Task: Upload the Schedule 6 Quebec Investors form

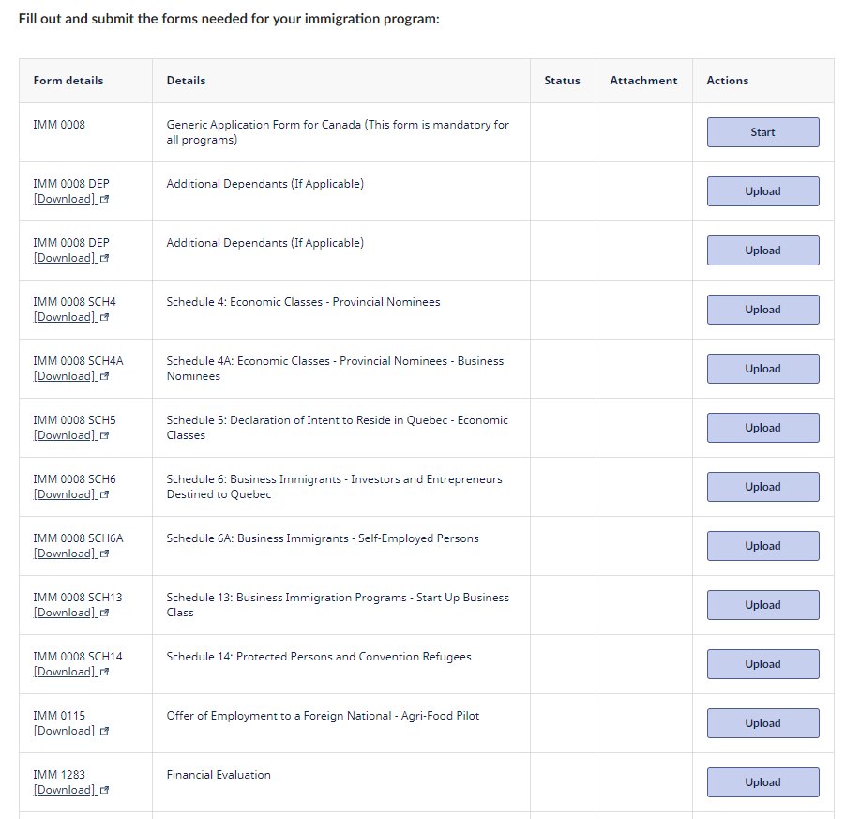Action: [x=762, y=487]
